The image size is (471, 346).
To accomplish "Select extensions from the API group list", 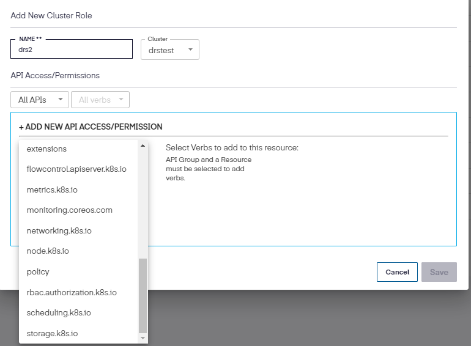I will [x=47, y=149].
